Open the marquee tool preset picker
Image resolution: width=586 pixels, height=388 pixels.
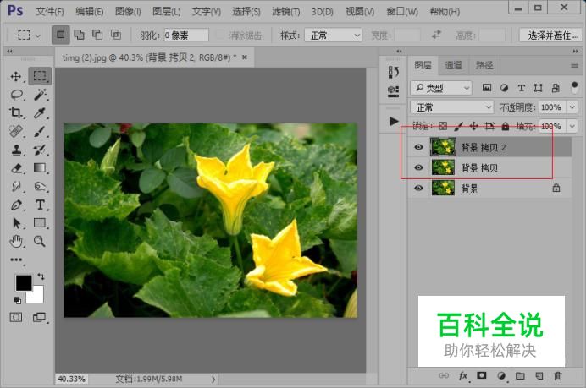(x=29, y=35)
